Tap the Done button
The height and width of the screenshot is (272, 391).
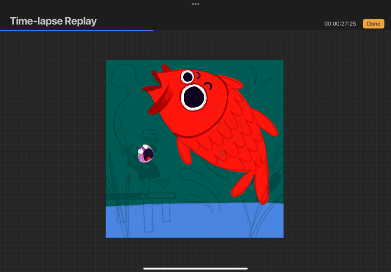373,23
